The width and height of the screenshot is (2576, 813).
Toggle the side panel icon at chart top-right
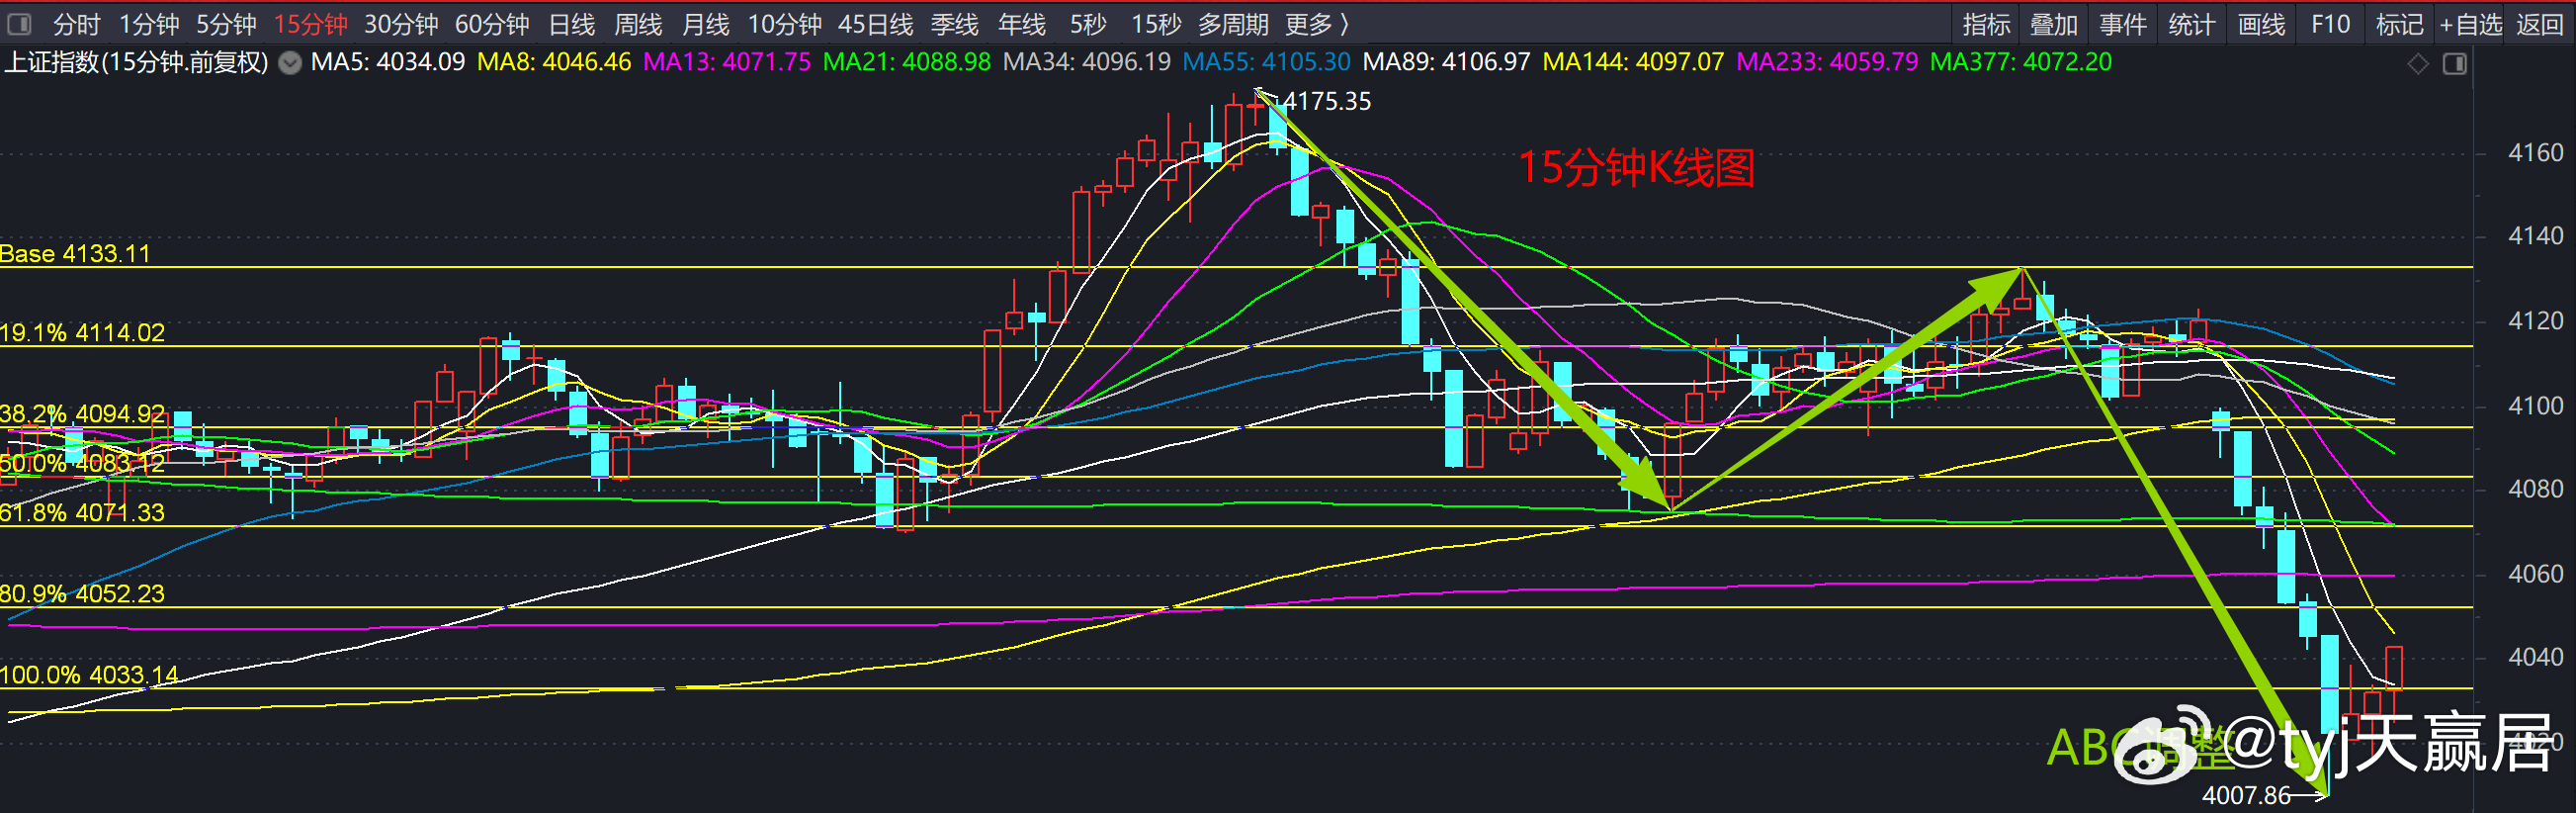coord(2455,64)
